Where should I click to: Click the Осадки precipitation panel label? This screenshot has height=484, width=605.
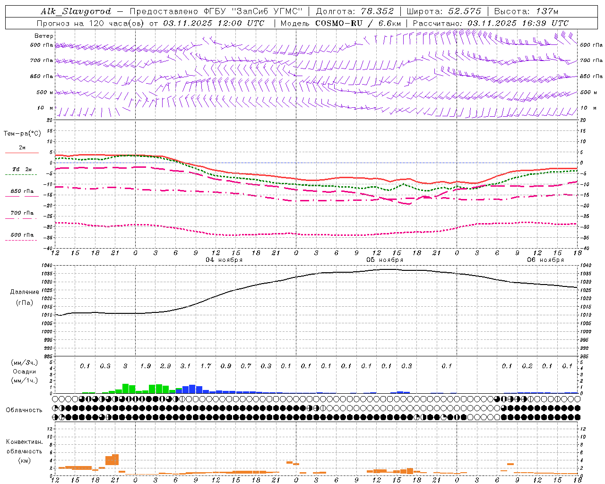click(25, 372)
